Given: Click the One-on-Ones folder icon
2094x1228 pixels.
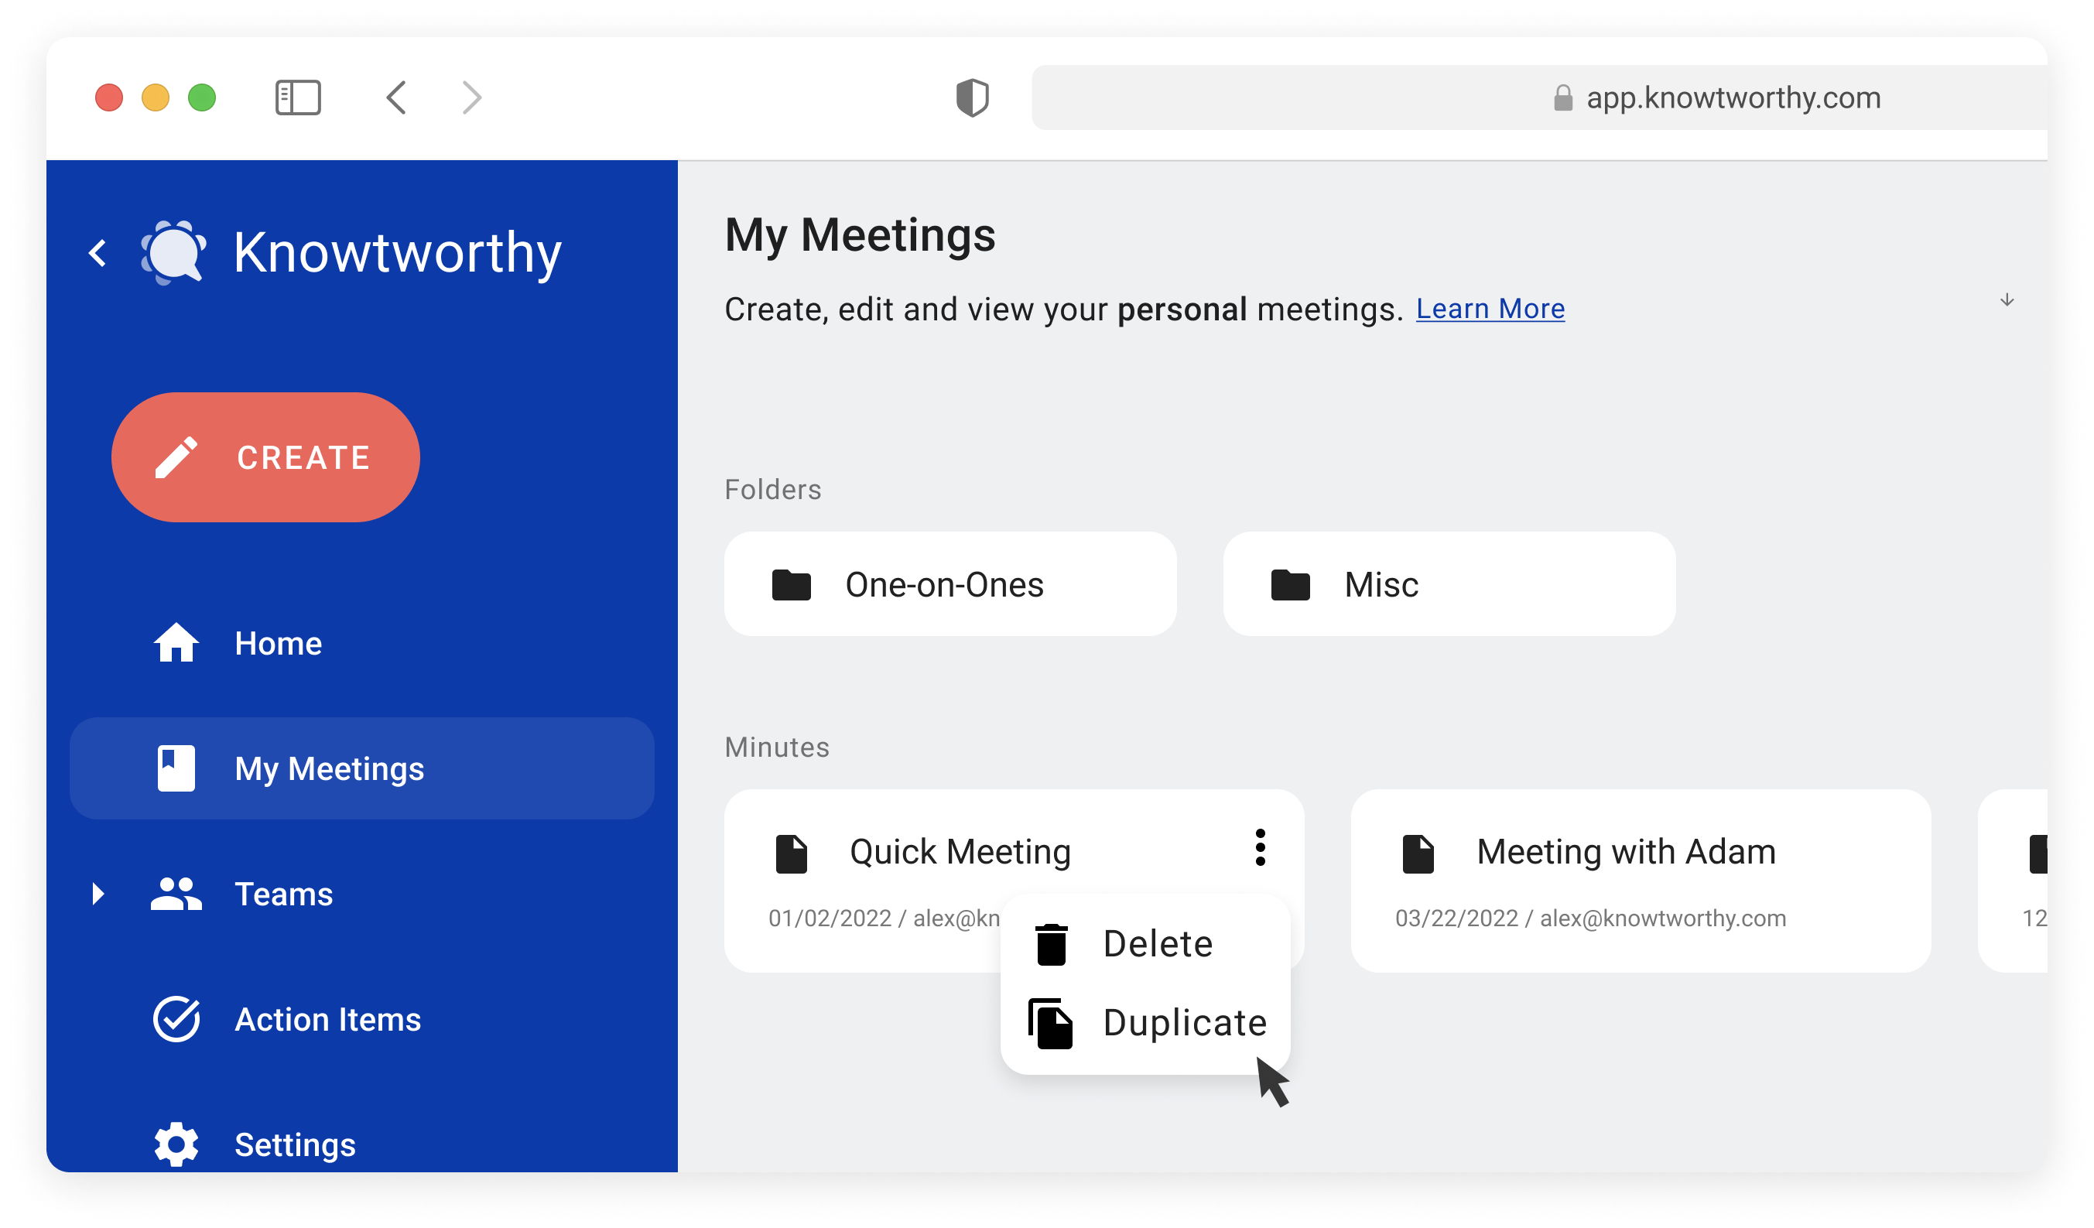Looking at the screenshot, I should [791, 584].
